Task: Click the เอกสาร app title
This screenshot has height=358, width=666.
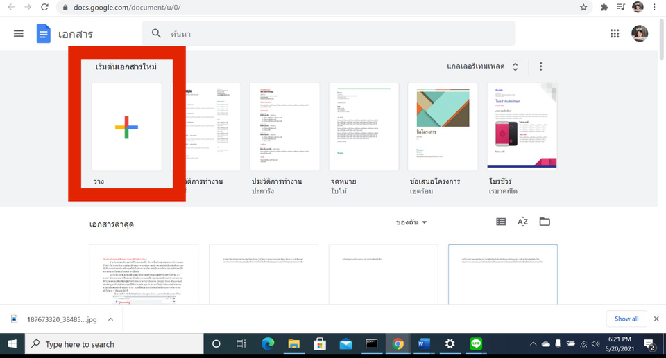Action: [76, 35]
